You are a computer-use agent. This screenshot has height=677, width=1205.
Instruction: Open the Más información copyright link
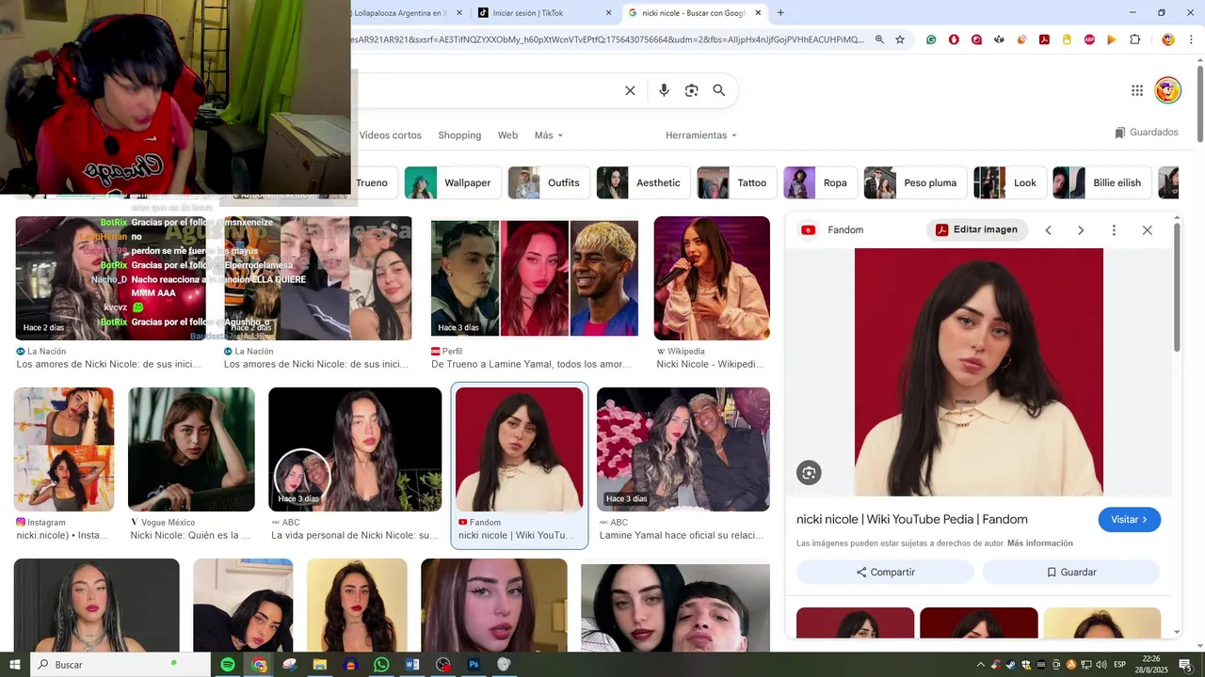tap(1040, 543)
